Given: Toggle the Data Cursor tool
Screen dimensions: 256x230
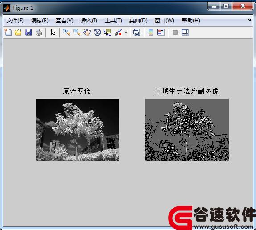Looking at the screenshot, I should coord(107,32).
